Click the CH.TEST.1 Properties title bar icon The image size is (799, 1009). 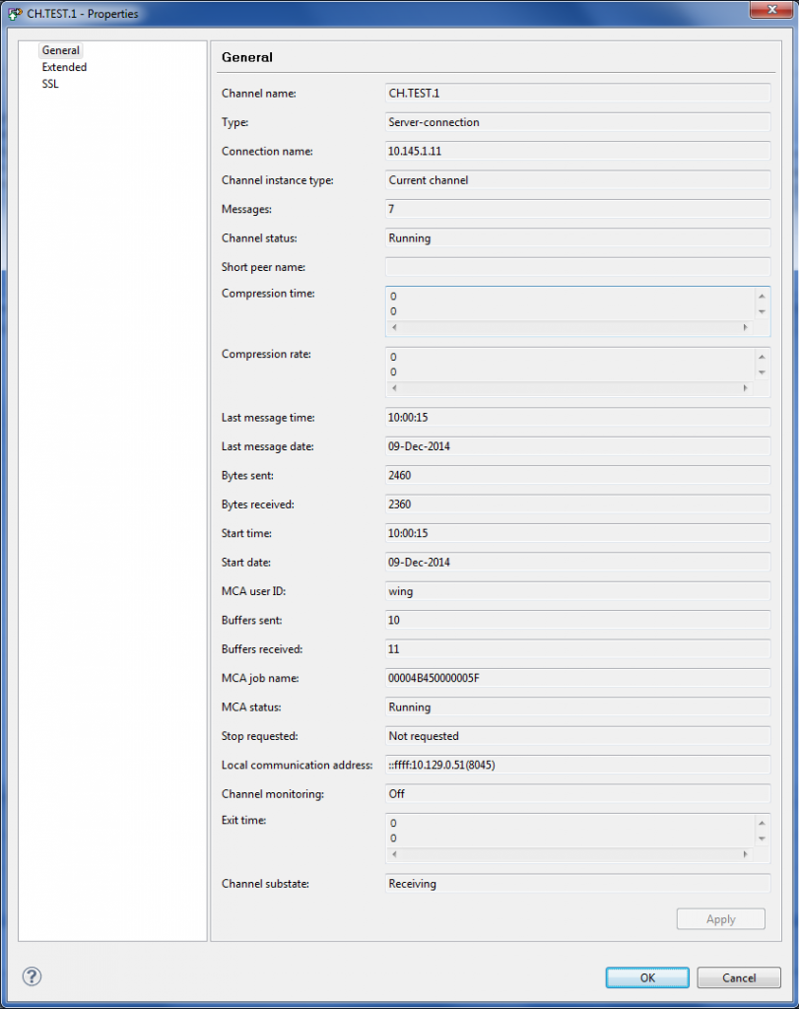point(14,14)
